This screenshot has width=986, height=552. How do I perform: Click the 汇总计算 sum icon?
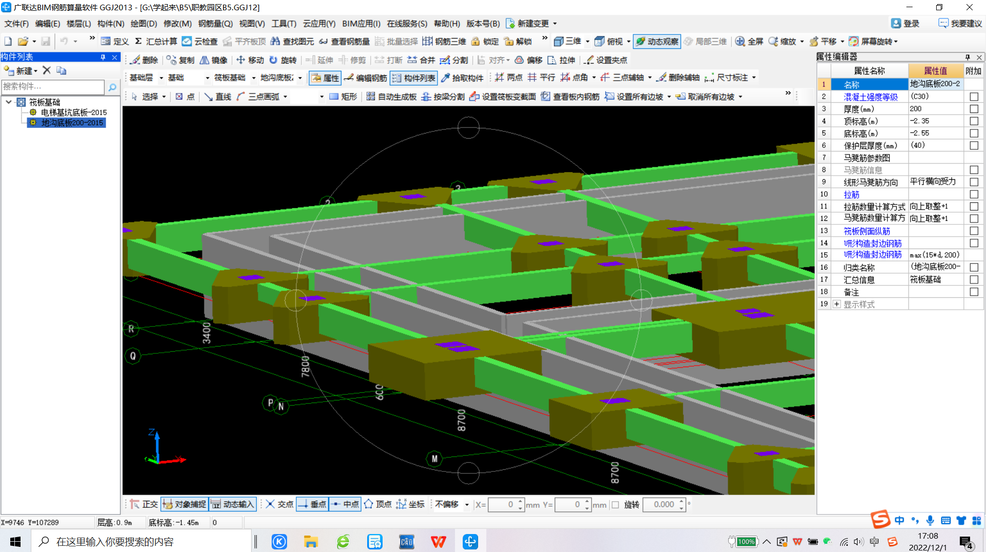point(138,41)
